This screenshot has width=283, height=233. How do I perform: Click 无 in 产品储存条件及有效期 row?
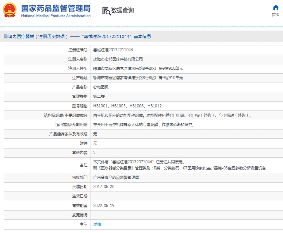tap(95, 134)
